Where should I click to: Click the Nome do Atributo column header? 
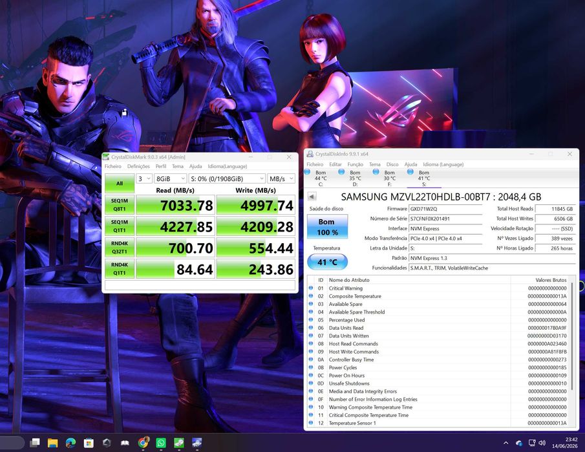point(419,280)
